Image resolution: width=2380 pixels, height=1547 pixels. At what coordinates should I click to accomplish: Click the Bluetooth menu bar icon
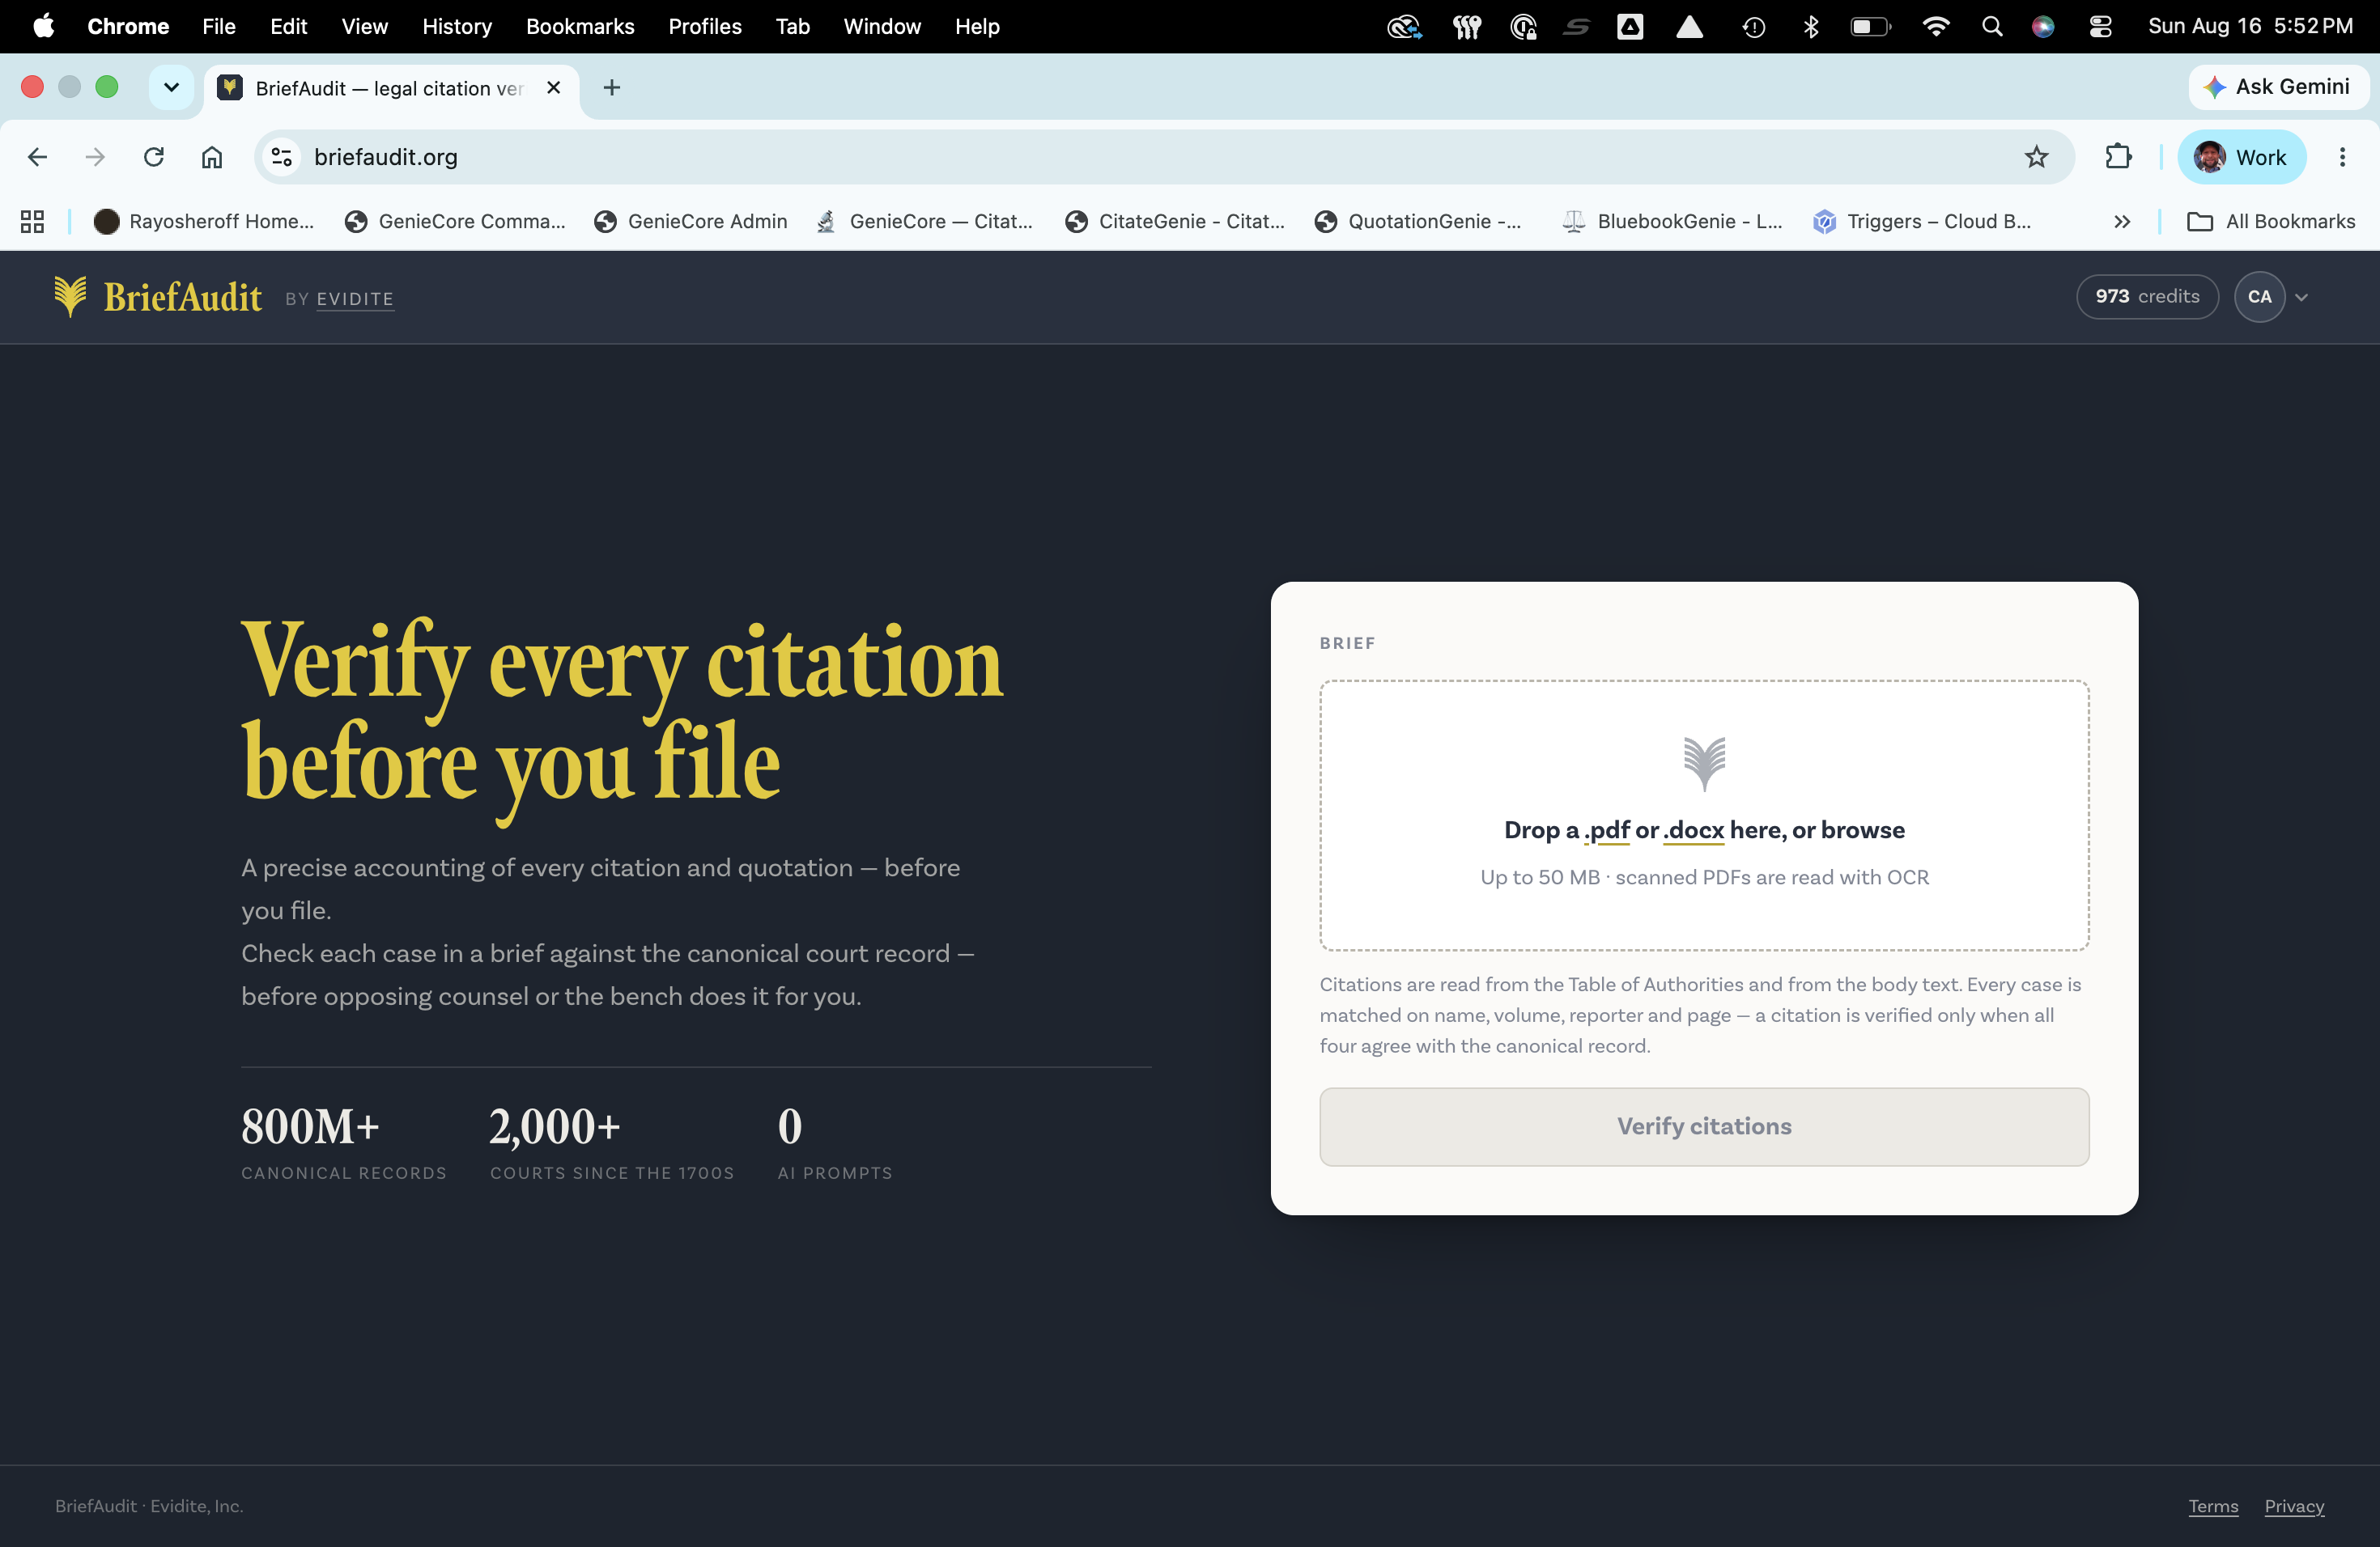tap(1810, 26)
